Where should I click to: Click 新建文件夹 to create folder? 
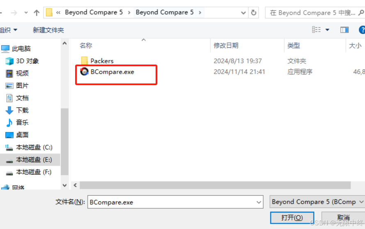click(x=48, y=30)
